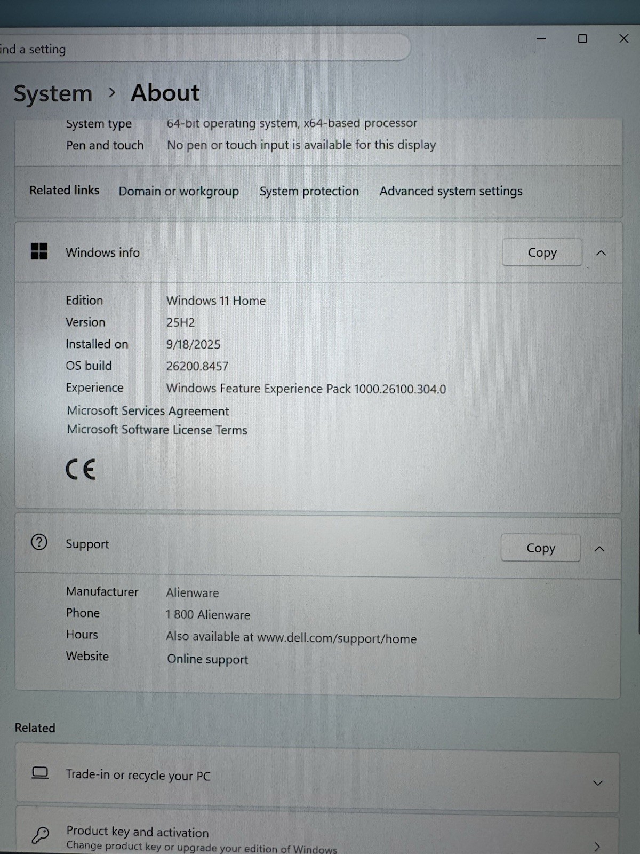Click the OS build label
This screenshot has height=854, width=640.
click(x=89, y=366)
